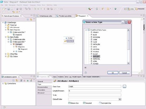Select the General properties tab
Image resolution: width=146 pixels, height=109 pixels.
point(44,81)
